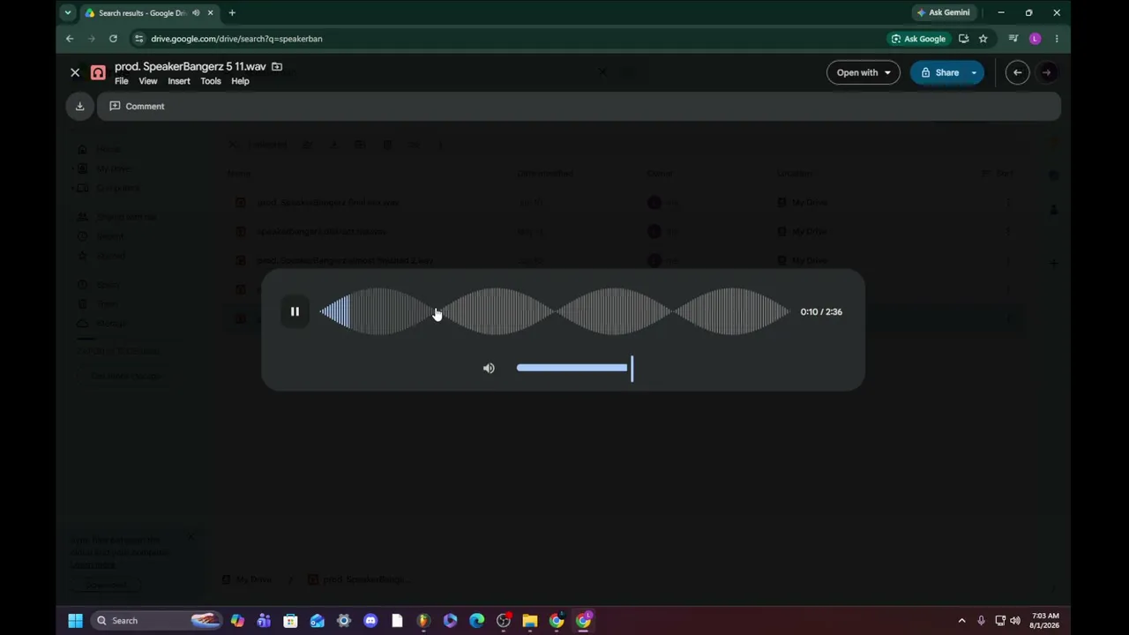Open Discord from the taskbar
The image size is (1129, 635).
370,621
